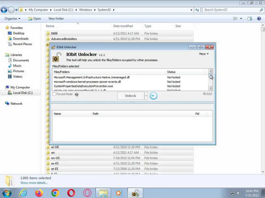Click the volume speaker tray icon
The width and height of the screenshot is (265, 198).
point(239,193)
